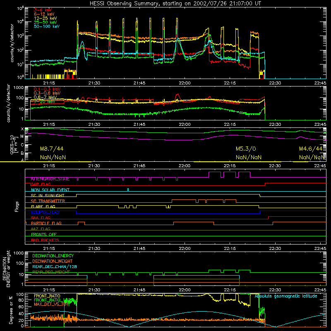Click the SC_IN_SUNLIGHT flag label

click(x=48, y=195)
